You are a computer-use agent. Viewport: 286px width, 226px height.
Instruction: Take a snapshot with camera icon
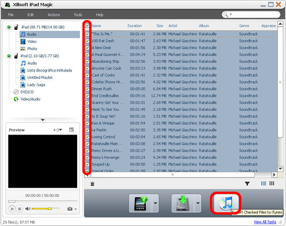click(x=70, y=209)
